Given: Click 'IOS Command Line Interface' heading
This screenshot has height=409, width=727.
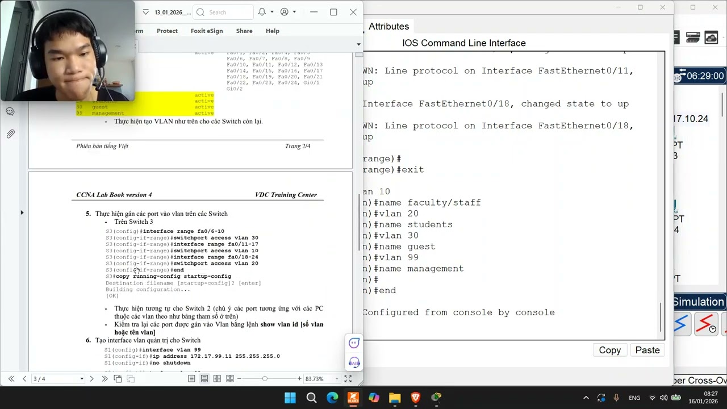Looking at the screenshot, I should click(464, 43).
